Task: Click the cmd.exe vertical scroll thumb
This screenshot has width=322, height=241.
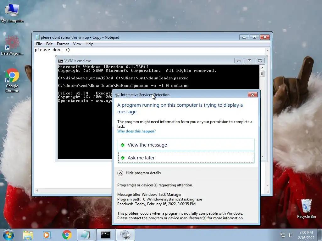Action: click(262, 73)
